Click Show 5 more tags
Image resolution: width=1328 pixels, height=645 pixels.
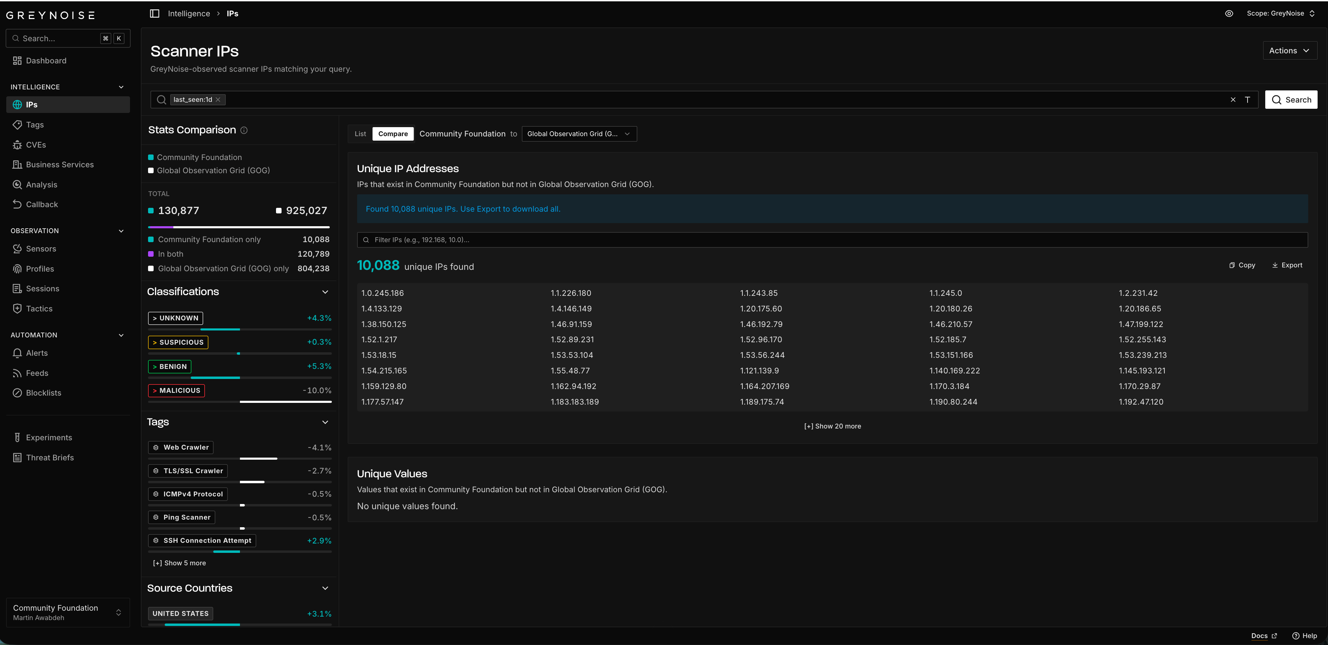(x=179, y=563)
